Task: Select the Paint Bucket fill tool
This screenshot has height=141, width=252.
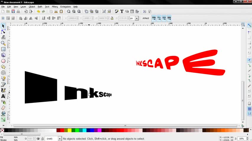Action: (x=3, y=114)
